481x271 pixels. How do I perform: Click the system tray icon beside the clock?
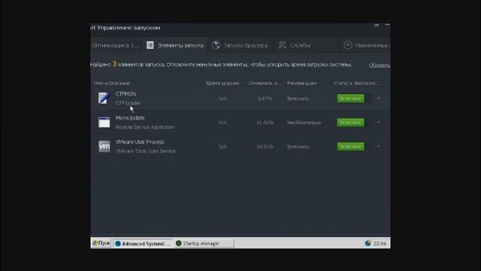(x=368, y=243)
